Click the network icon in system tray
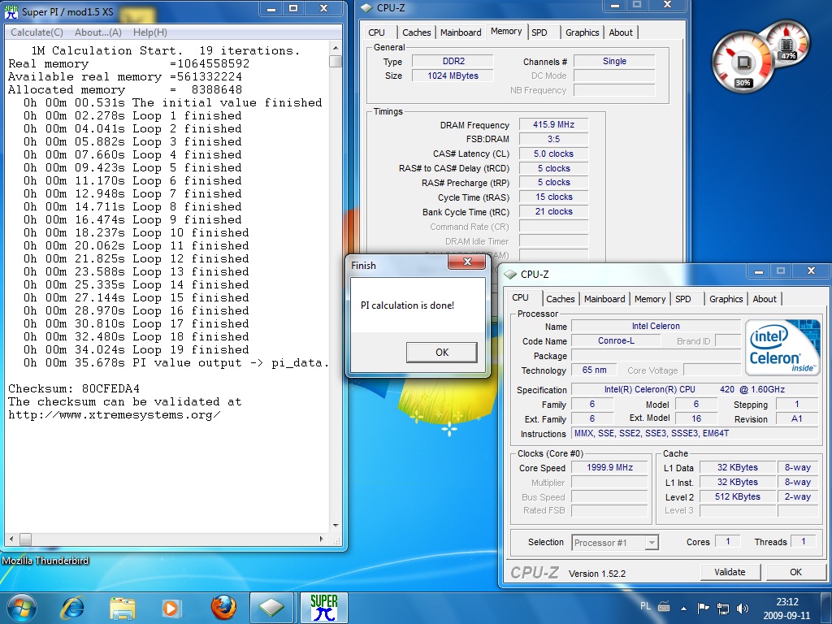This screenshot has height=624, width=832. tap(722, 608)
